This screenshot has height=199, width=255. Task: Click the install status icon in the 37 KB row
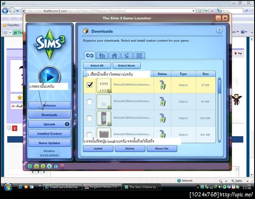pos(162,85)
